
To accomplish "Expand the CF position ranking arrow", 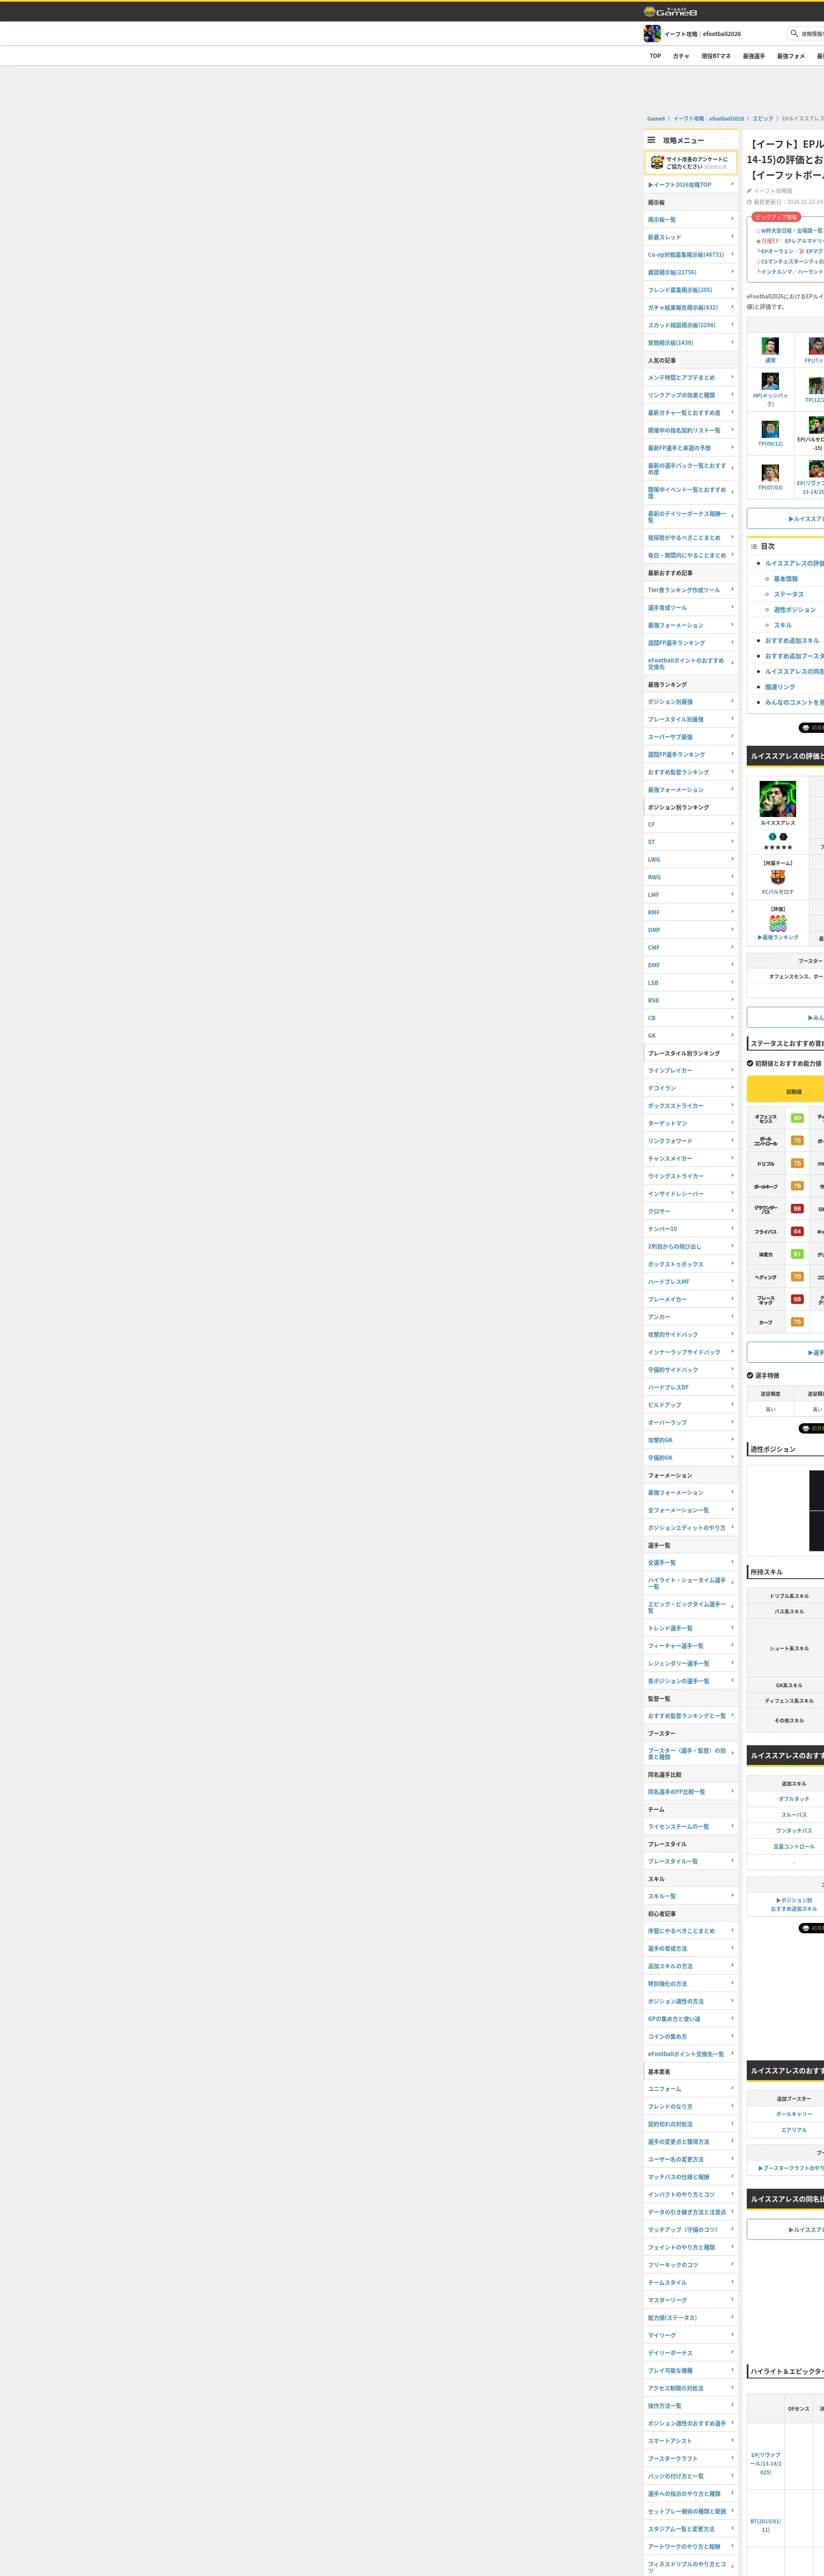I will pos(732,824).
